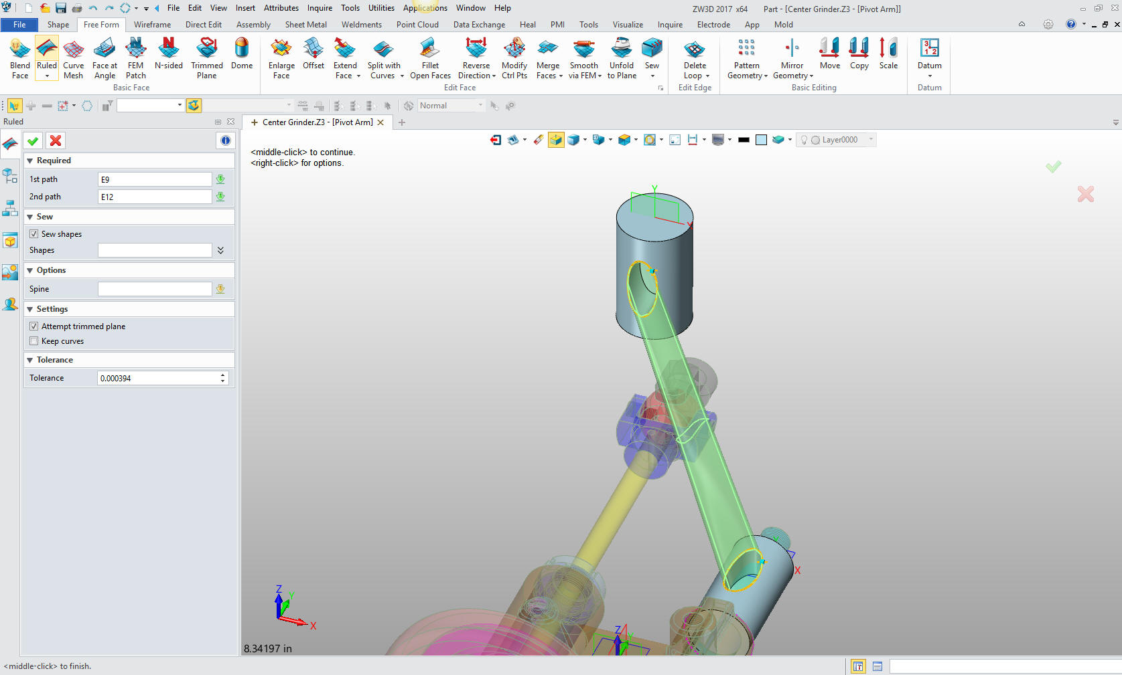This screenshot has width=1122, height=675.
Task: Select the Delete Loop tool
Action: [x=695, y=58]
